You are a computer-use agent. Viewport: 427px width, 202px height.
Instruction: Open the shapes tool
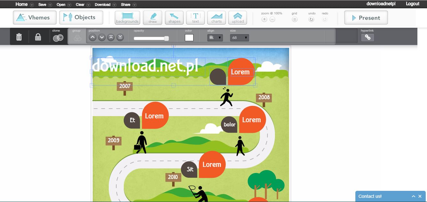174,18
